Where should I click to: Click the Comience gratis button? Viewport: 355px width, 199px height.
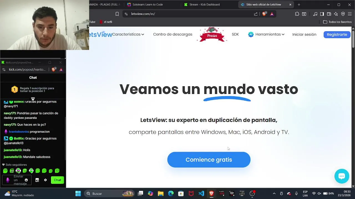[x=209, y=159]
